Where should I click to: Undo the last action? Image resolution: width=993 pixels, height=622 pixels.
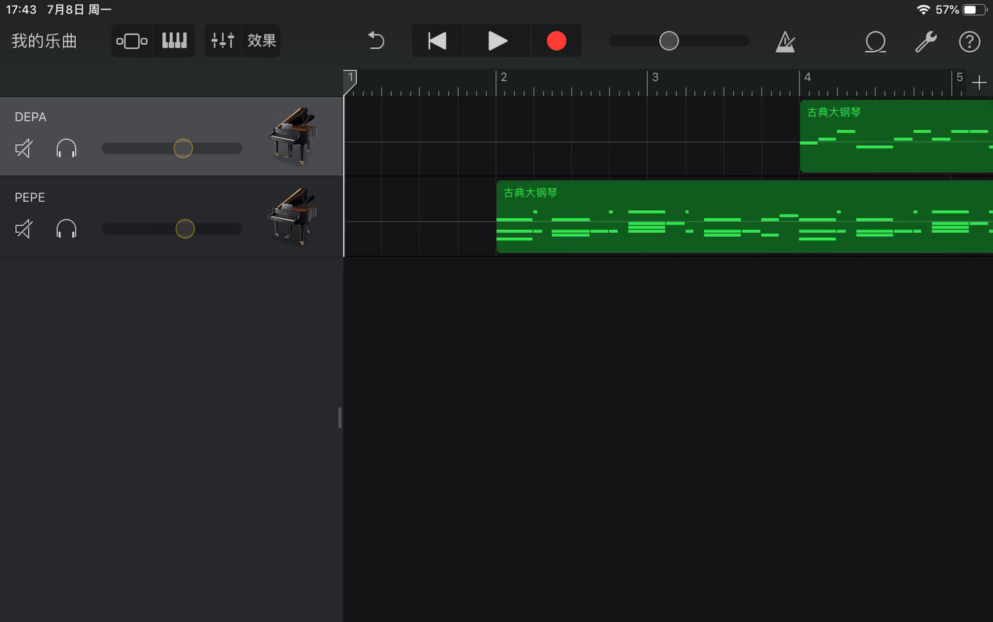(376, 41)
